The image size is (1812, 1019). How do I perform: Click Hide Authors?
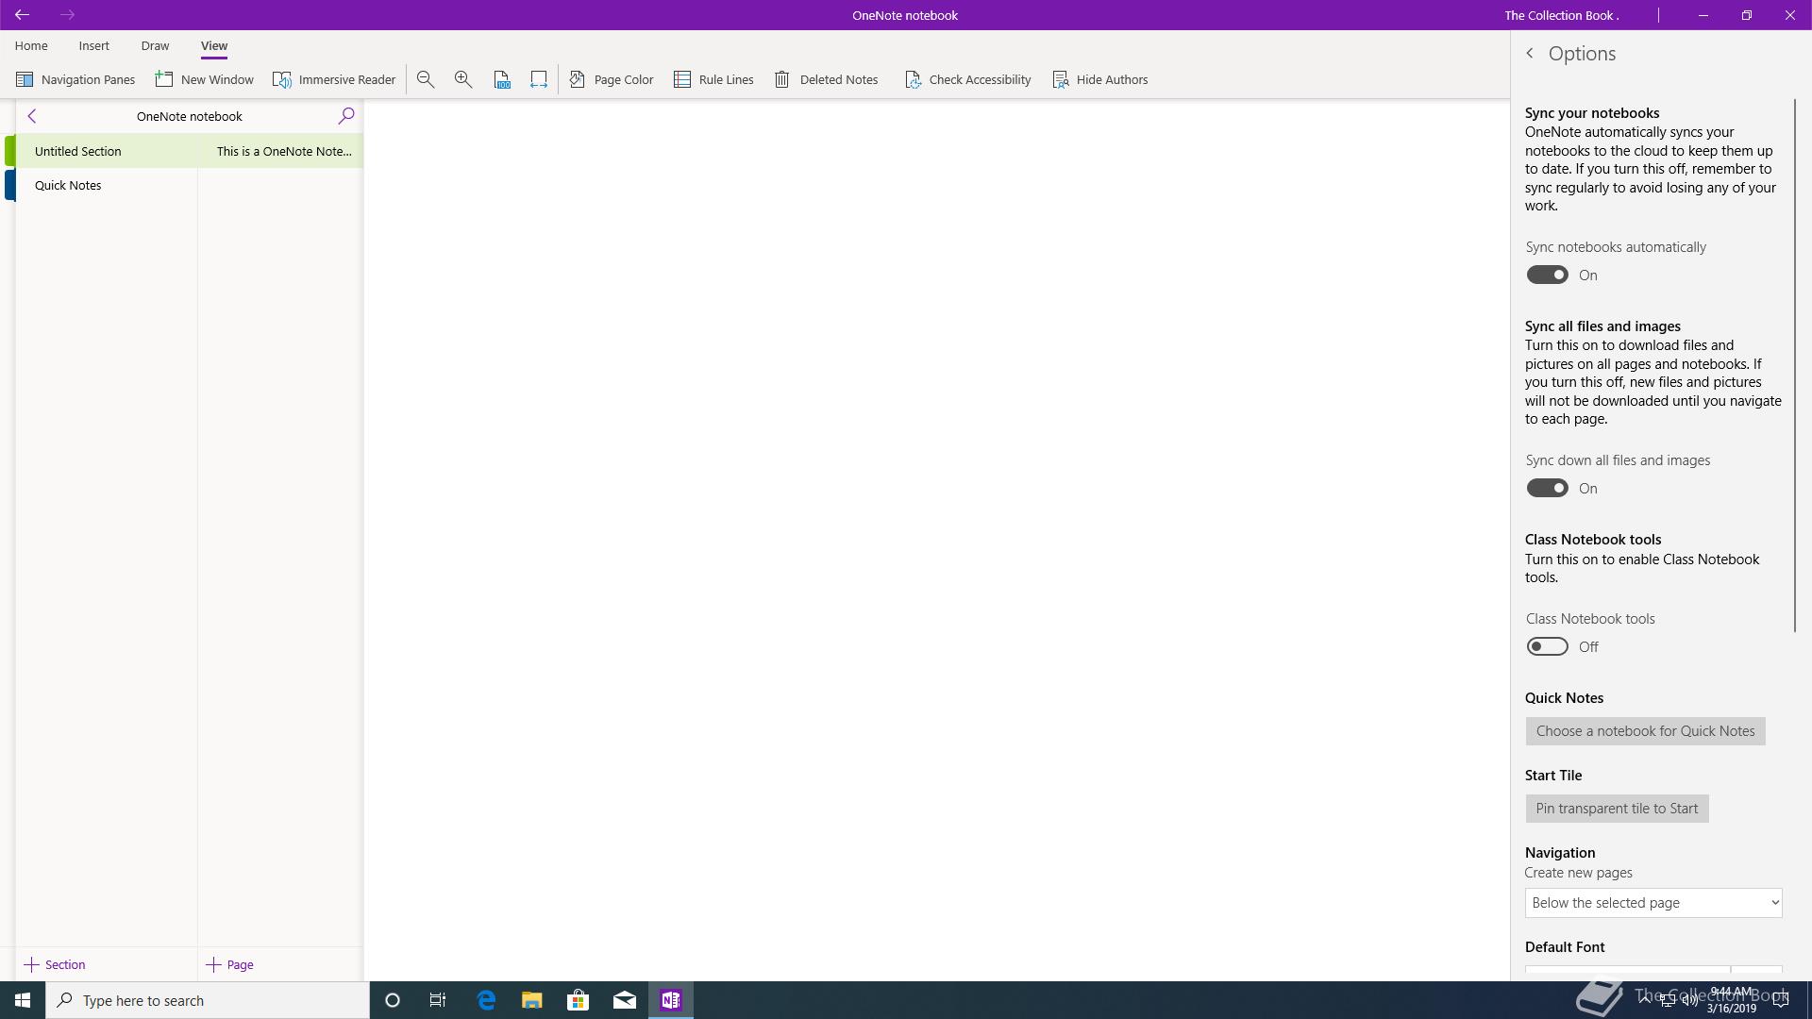1100,79
